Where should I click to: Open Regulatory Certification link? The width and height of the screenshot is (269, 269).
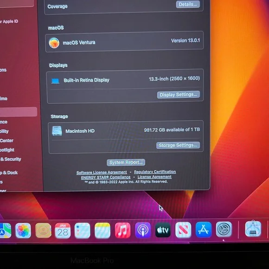155,172
